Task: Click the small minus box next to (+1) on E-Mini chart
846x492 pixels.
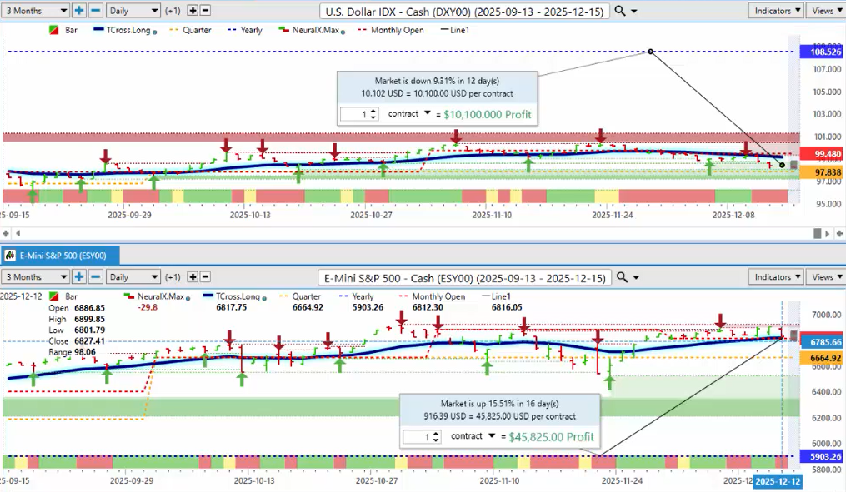Action: click(x=205, y=276)
